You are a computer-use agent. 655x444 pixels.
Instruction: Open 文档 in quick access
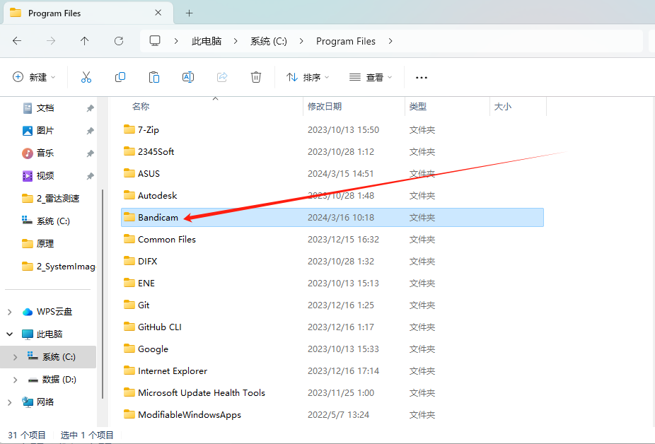point(45,108)
